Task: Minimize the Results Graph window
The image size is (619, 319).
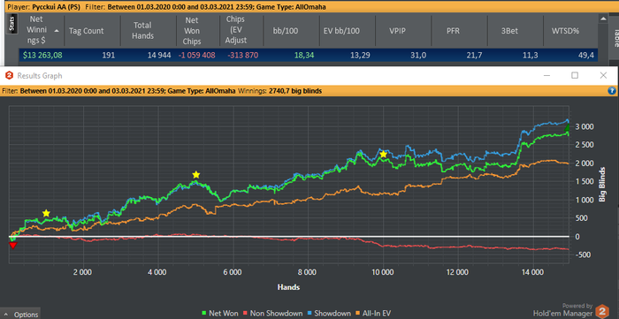Action: point(546,75)
